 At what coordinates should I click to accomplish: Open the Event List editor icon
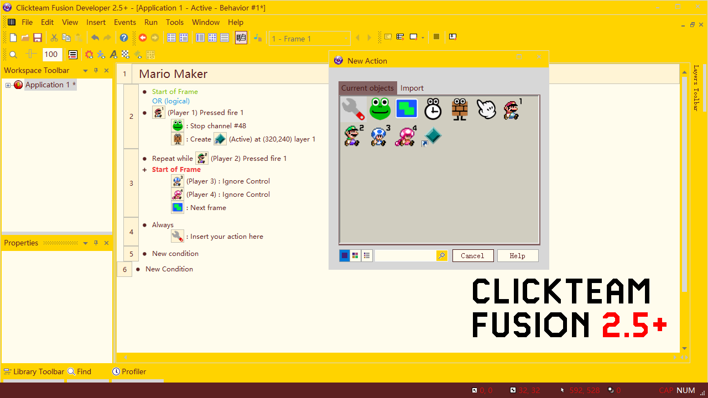[x=225, y=38]
